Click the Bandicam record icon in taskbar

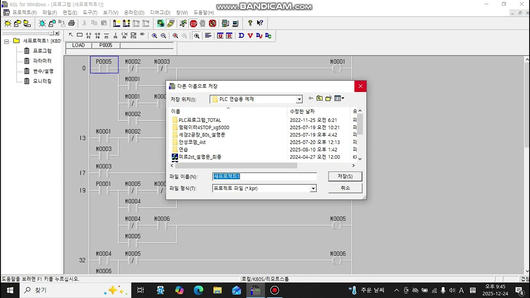(275, 290)
